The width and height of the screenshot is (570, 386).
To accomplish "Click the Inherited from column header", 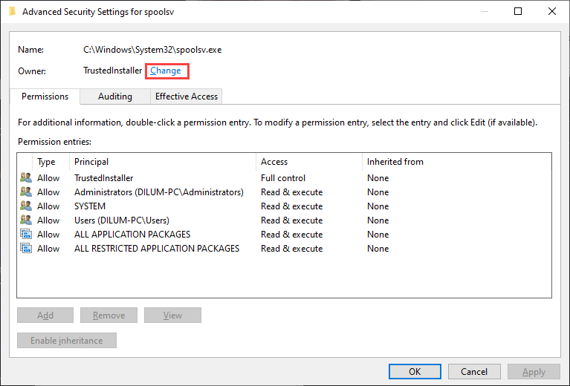I will pyautogui.click(x=395, y=162).
